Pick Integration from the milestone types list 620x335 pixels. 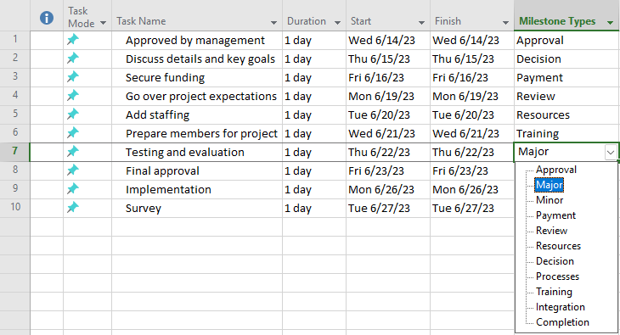(560, 307)
